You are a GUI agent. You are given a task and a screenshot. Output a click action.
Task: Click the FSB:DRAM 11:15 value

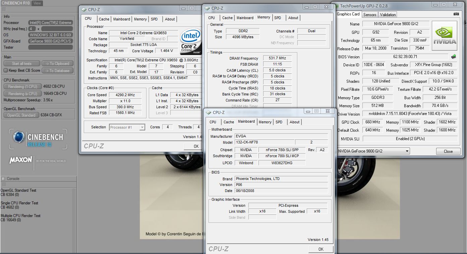(x=277, y=64)
